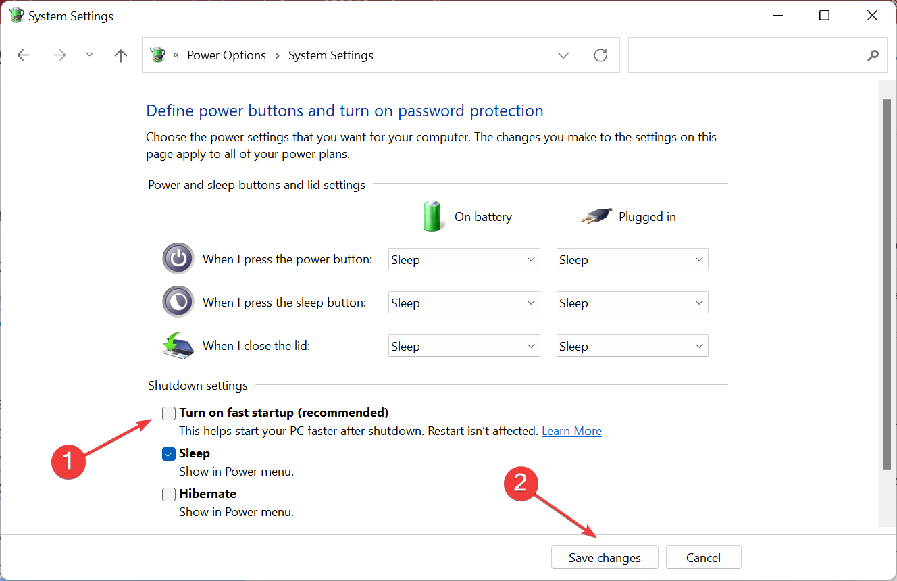Image resolution: width=897 pixels, height=581 pixels.
Task: Click the vertical scrollbar thumb
Action: pos(888,284)
